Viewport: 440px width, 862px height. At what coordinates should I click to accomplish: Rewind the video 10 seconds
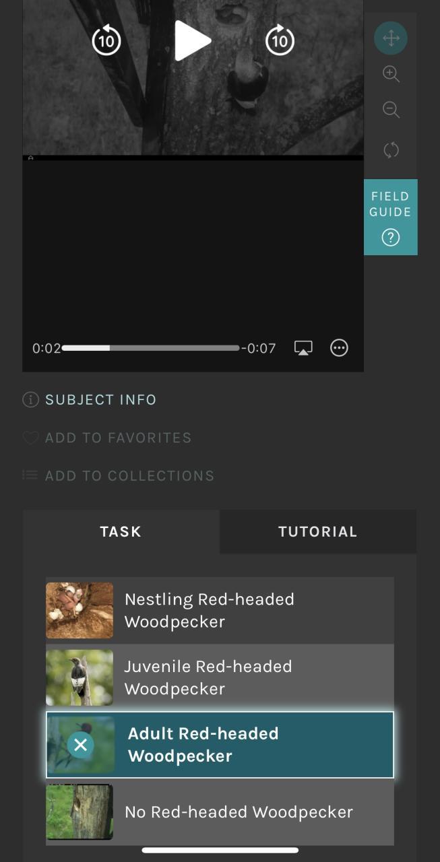[x=106, y=40]
